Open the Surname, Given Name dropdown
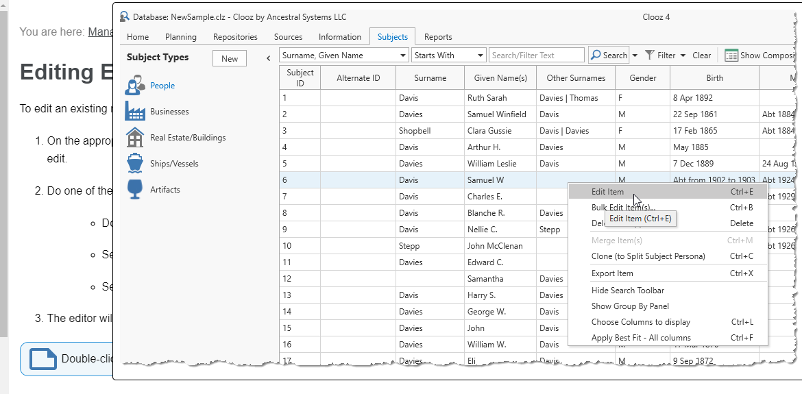Viewport: 802px width, 394px height. (403, 56)
